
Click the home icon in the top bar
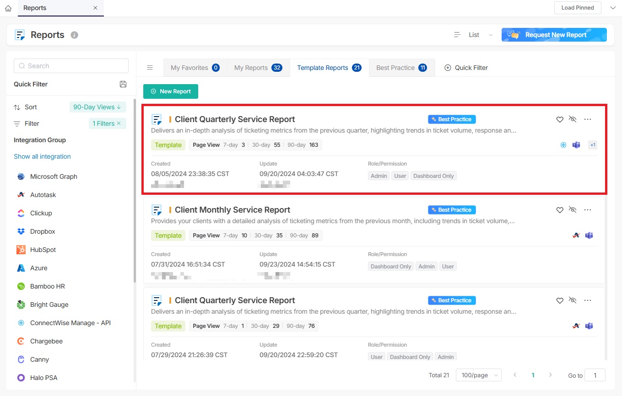click(8, 8)
